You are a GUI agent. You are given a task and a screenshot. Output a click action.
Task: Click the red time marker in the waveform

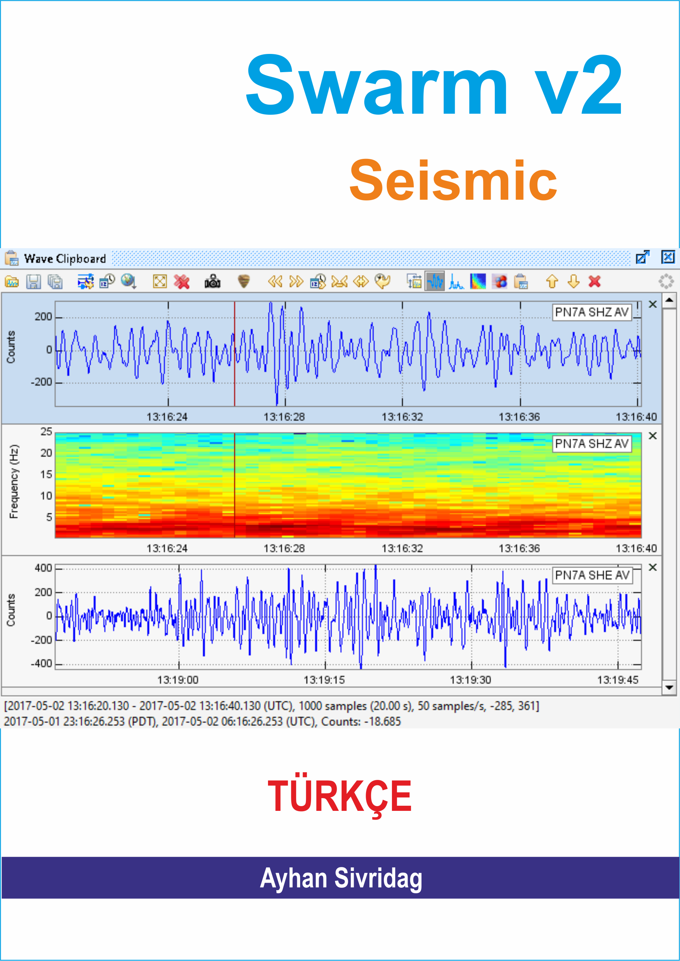click(x=234, y=353)
